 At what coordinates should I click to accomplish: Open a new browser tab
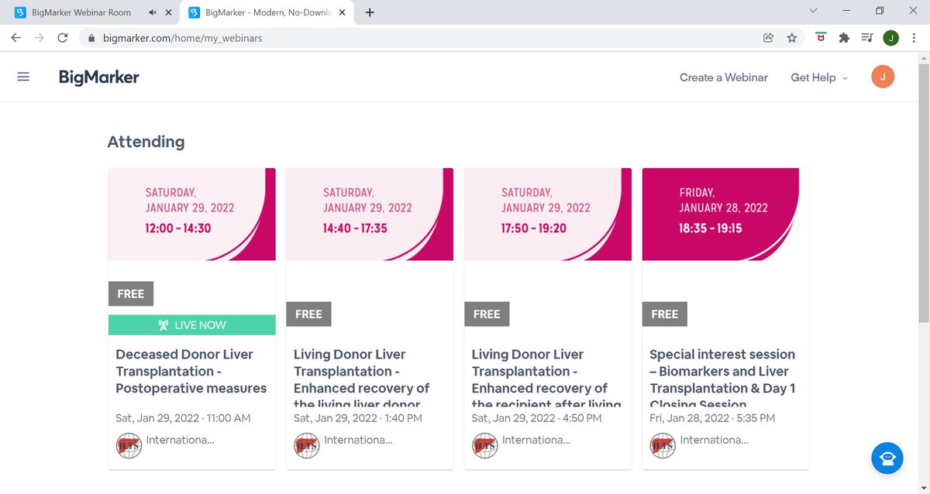click(x=370, y=12)
